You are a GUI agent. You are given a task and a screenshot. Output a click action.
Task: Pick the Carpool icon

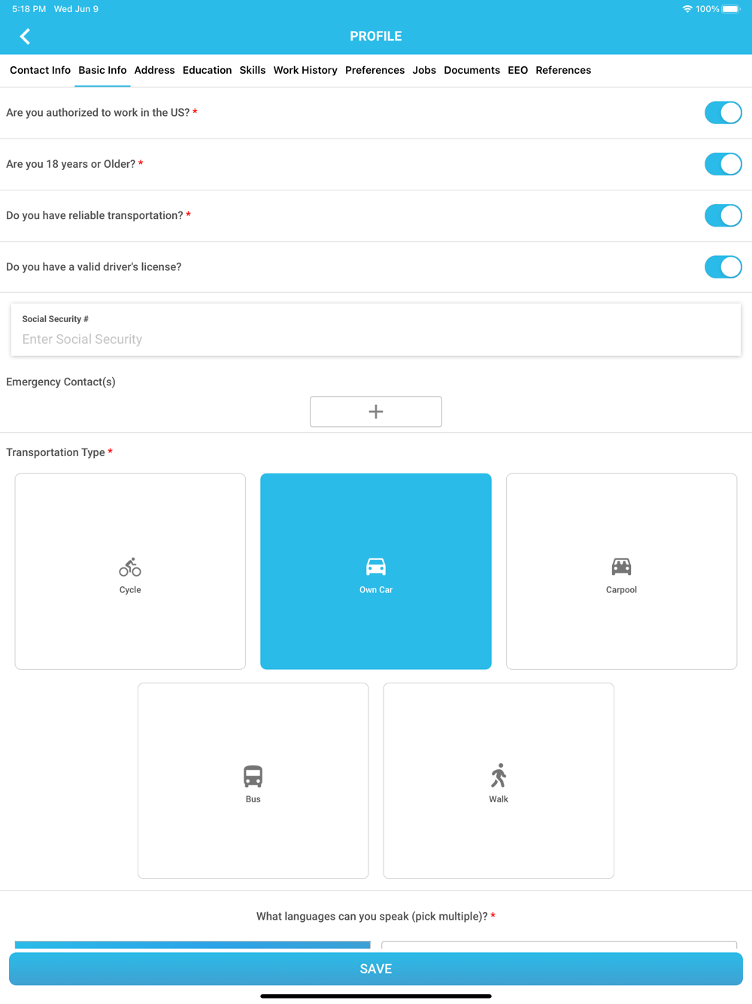[621, 567]
